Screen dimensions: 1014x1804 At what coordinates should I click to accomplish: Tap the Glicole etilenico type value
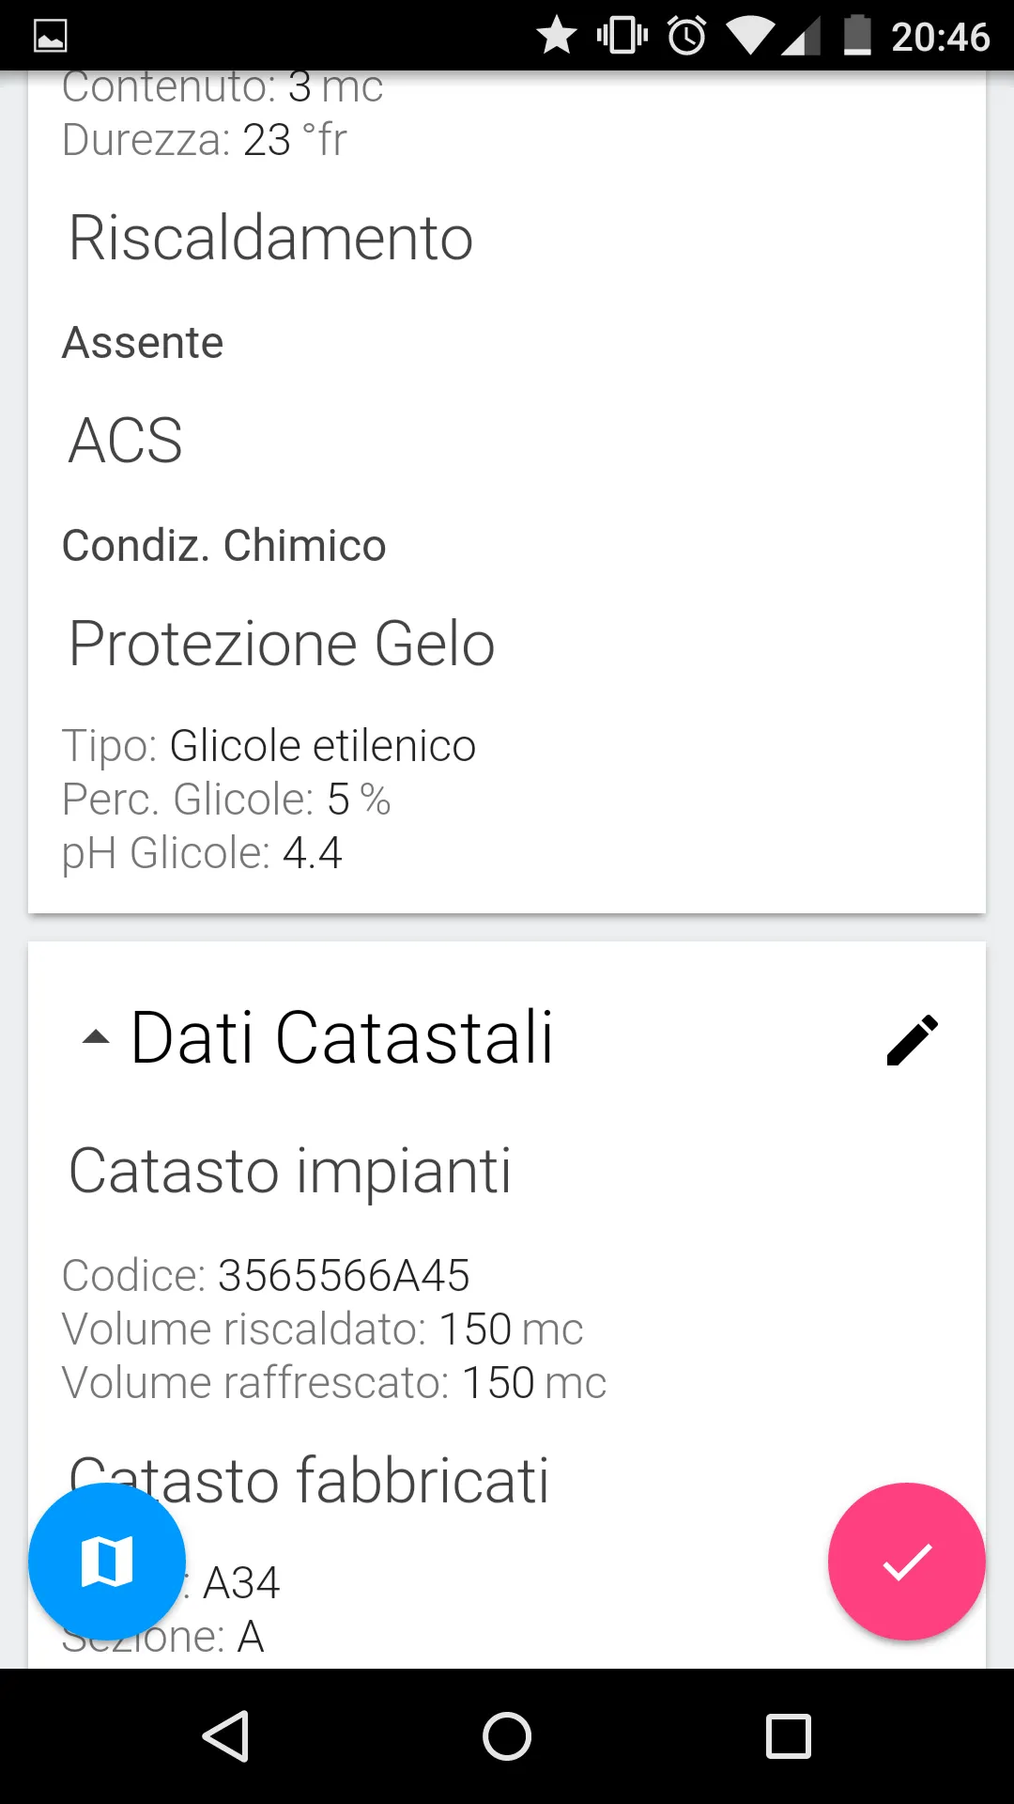pyautogui.click(x=322, y=746)
